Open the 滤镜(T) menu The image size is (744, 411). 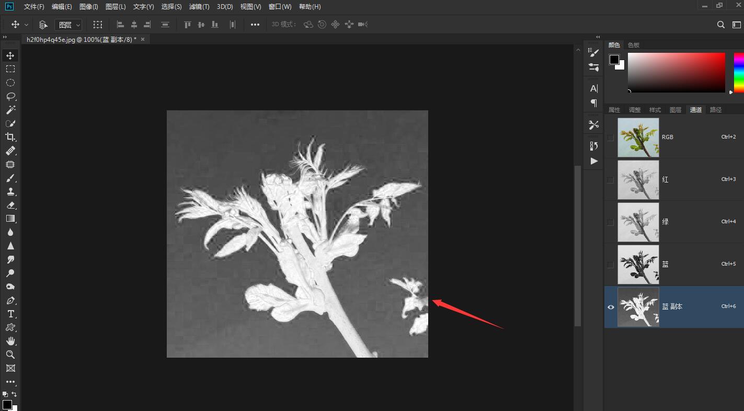tap(199, 7)
